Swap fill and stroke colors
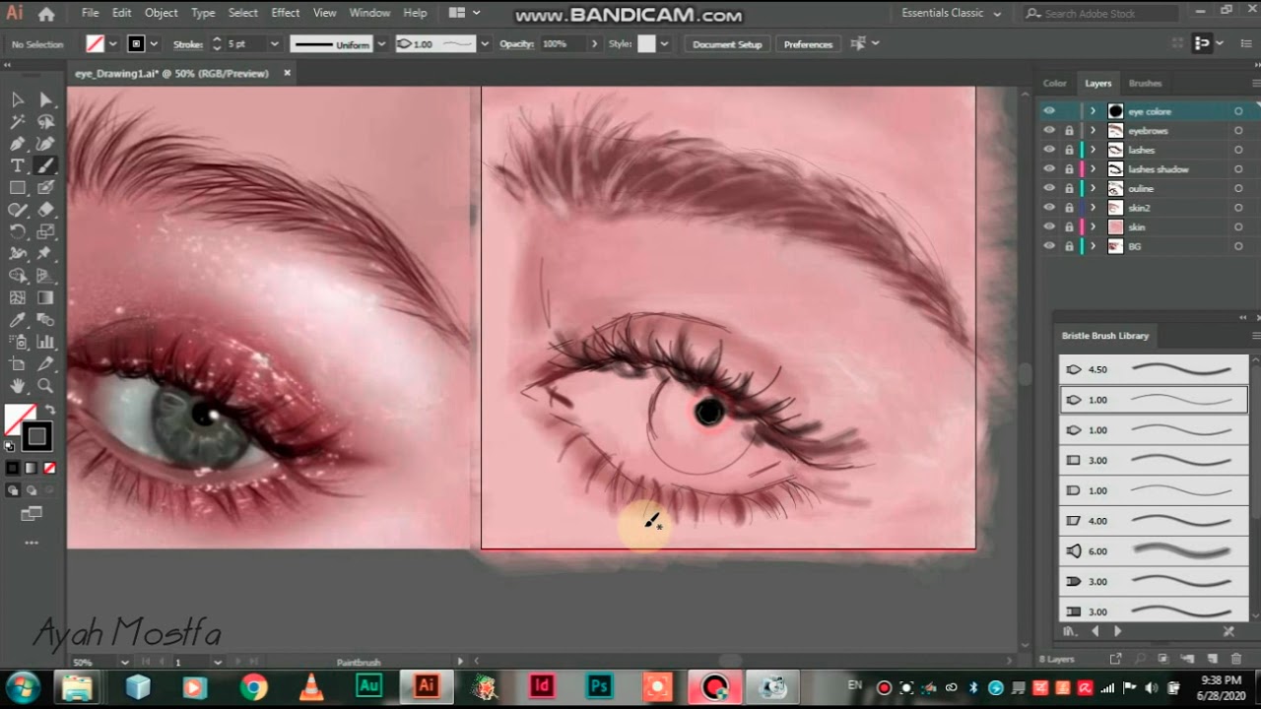 49,410
